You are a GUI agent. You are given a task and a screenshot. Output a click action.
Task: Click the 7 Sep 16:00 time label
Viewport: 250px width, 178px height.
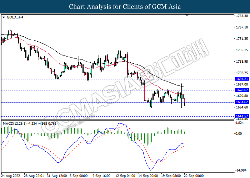(101, 176)
